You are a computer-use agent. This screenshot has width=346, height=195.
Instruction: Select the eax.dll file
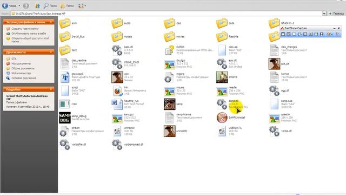[x=222, y=64]
